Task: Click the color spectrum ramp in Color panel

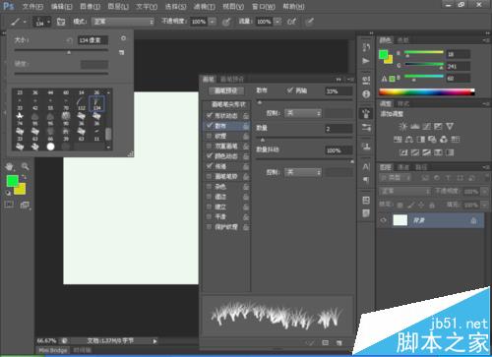Action: click(x=427, y=92)
